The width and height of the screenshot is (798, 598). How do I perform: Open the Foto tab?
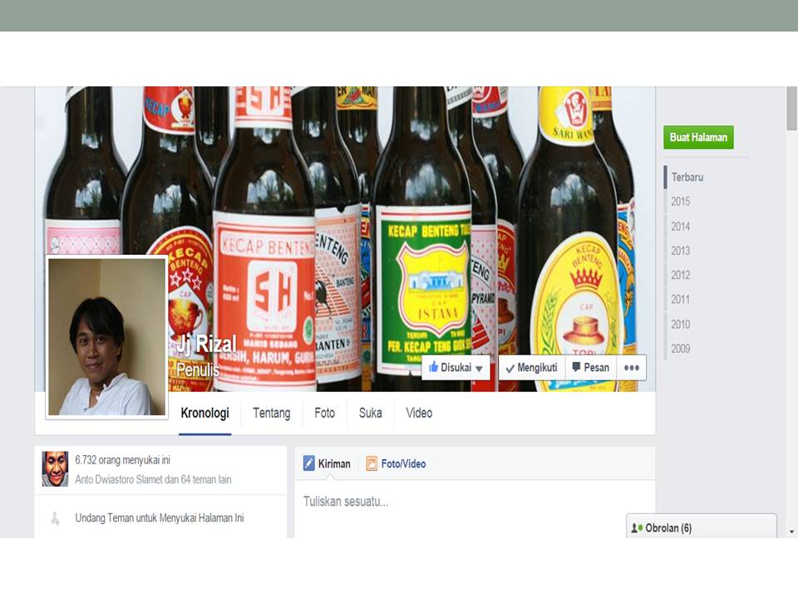point(325,413)
